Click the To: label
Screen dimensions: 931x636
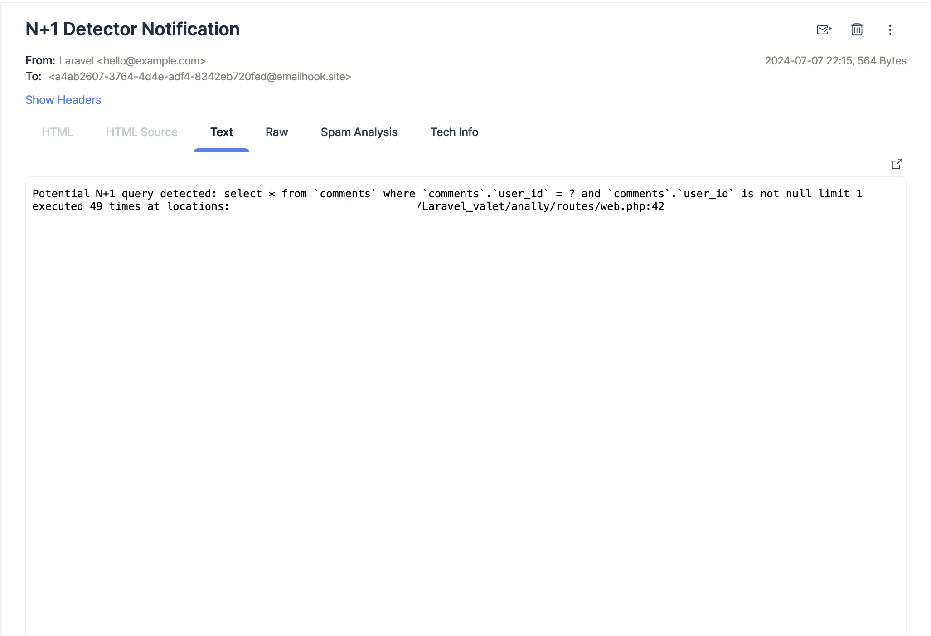33,77
